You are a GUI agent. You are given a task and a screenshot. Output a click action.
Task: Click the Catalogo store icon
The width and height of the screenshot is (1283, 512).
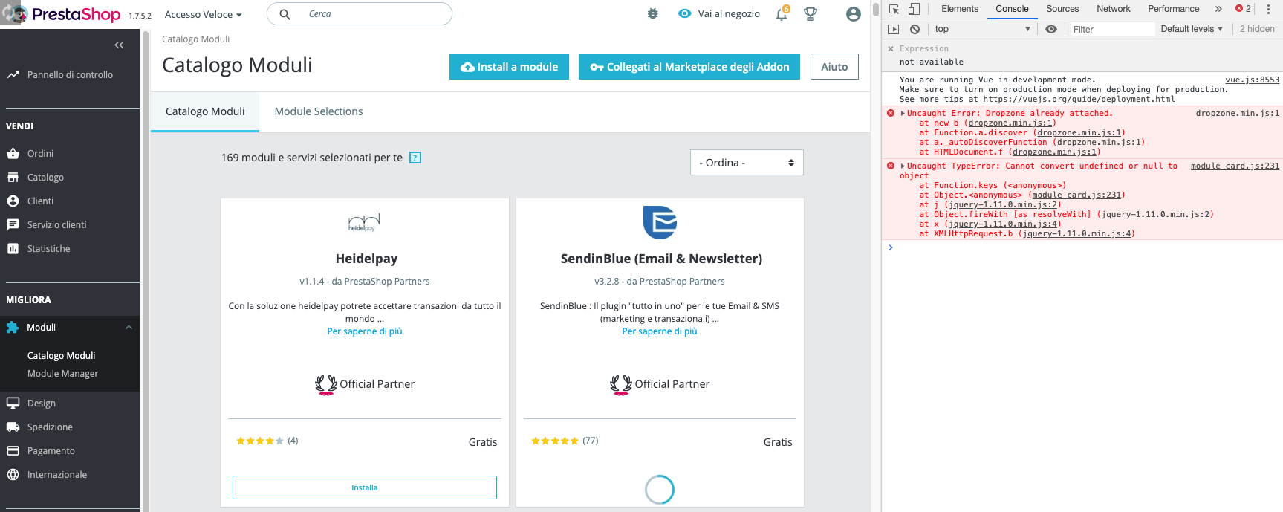(x=13, y=178)
